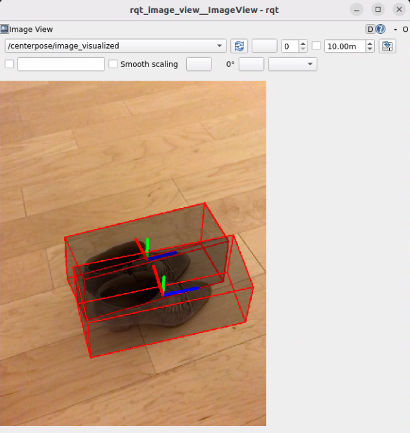
Task: Decrease the 10.00m max range value
Action: tap(370, 49)
